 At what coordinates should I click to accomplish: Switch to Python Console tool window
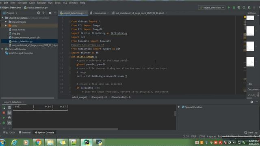tap(44, 133)
